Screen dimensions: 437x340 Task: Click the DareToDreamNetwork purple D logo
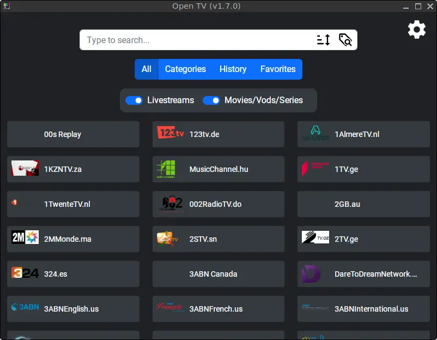pos(311,274)
